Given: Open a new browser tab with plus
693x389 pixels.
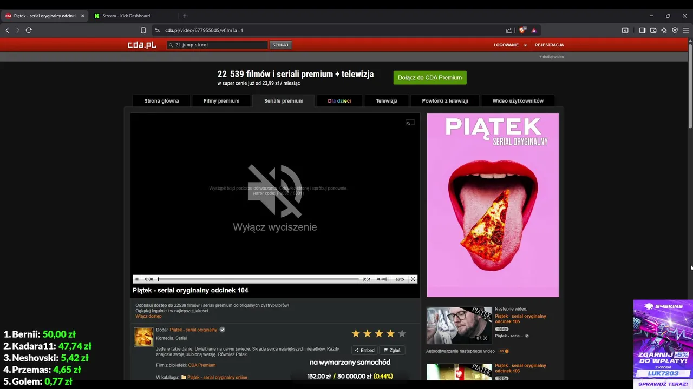Looking at the screenshot, I should tap(185, 16).
